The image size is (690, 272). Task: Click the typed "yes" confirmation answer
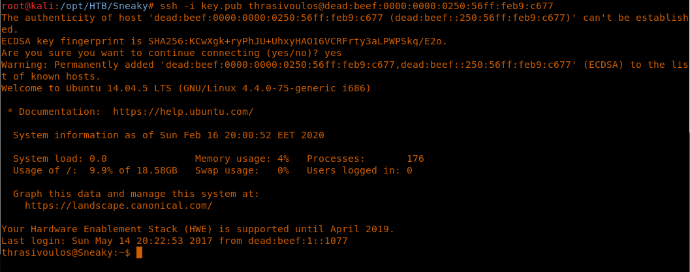click(333, 53)
